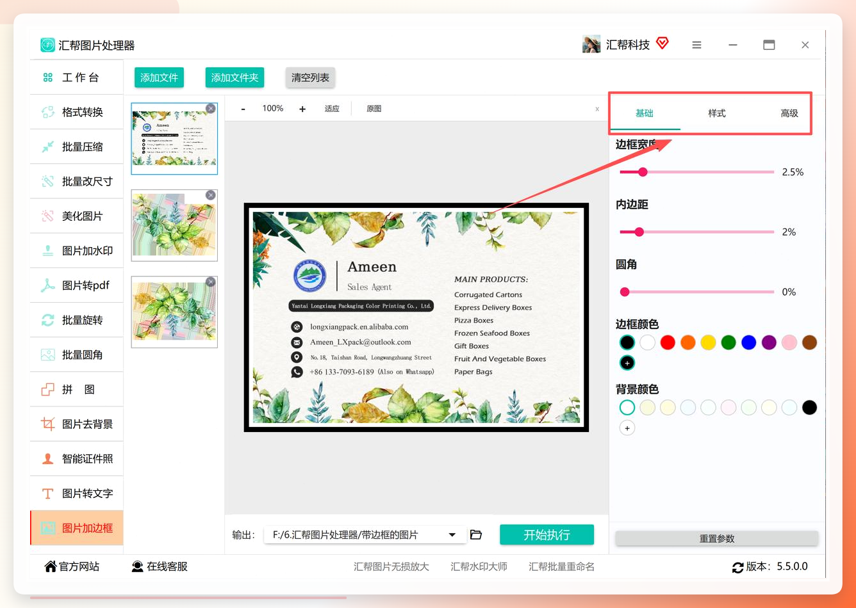Viewport: 856px width, 608px height.
Task: Click the red VIP diamond badge
Action: (x=663, y=43)
